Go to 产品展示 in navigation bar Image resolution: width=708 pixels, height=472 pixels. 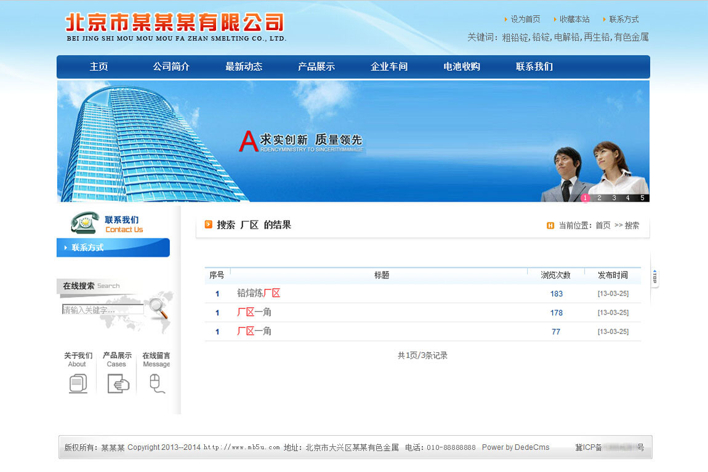click(316, 67)
